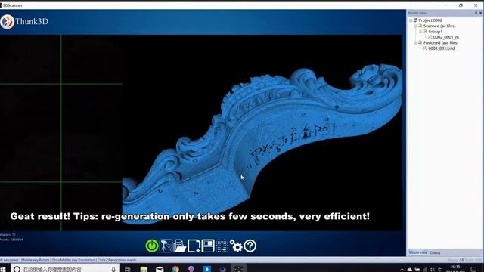Open File Explorer from the taskbar
This screenshot has height=272, width=484.
144,269
